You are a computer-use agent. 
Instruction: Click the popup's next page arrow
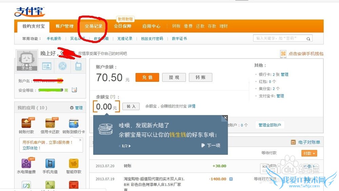[x=130, y=146]
